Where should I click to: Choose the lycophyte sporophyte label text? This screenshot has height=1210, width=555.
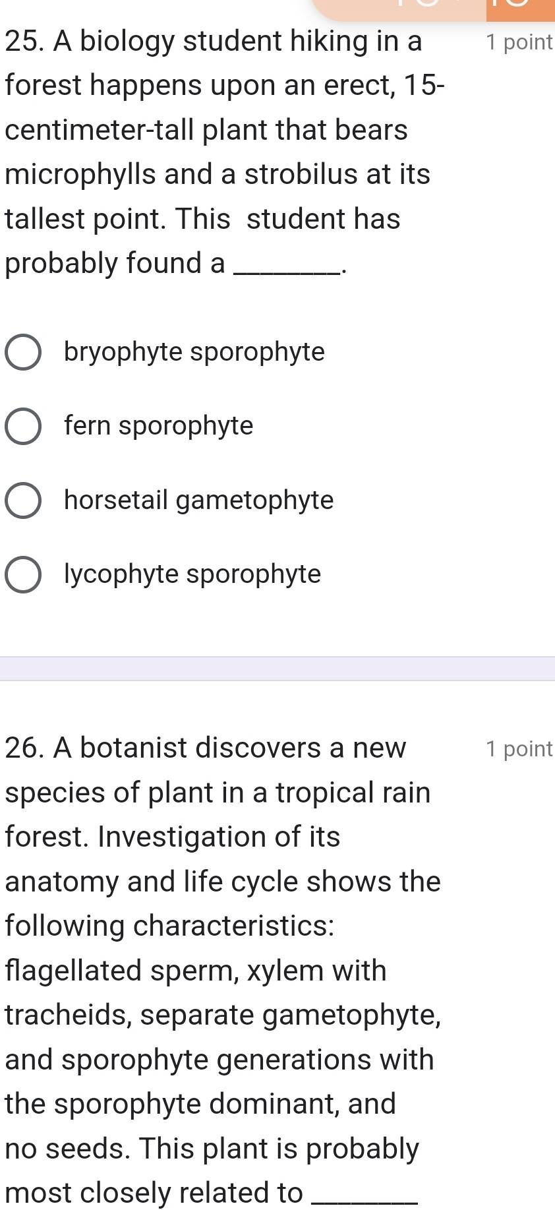(191, 574)
